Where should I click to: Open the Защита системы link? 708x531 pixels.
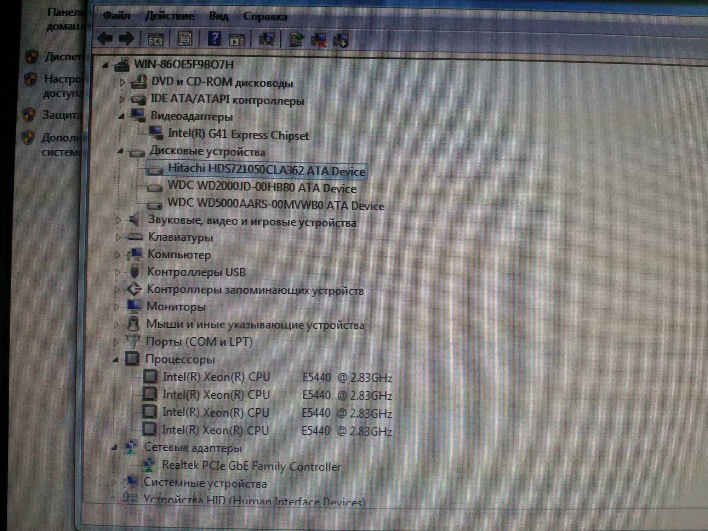click(x=62, y=115)
